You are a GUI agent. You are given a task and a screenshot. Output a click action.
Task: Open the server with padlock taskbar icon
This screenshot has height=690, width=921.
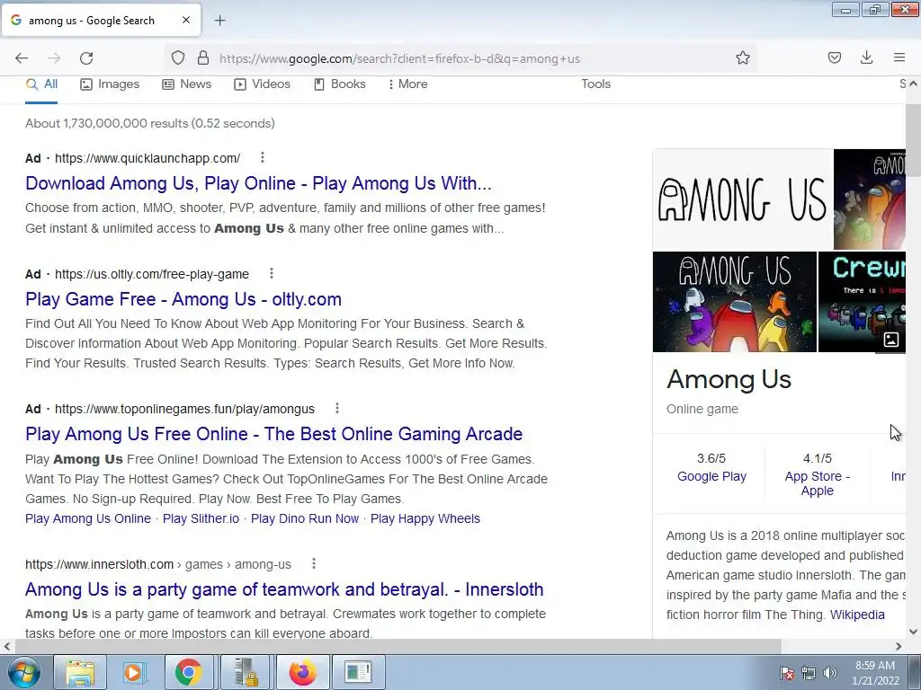coord(245,672)
